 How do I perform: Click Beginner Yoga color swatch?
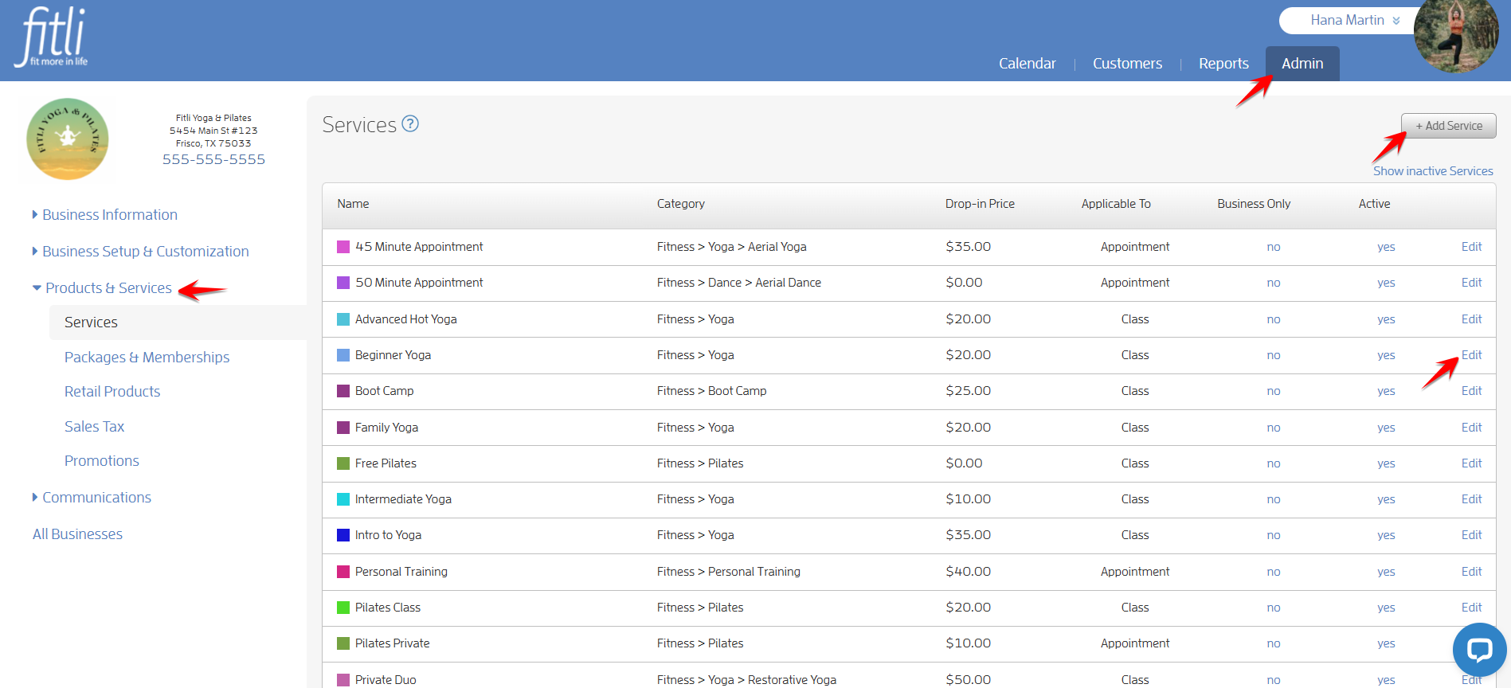point(343,355)
